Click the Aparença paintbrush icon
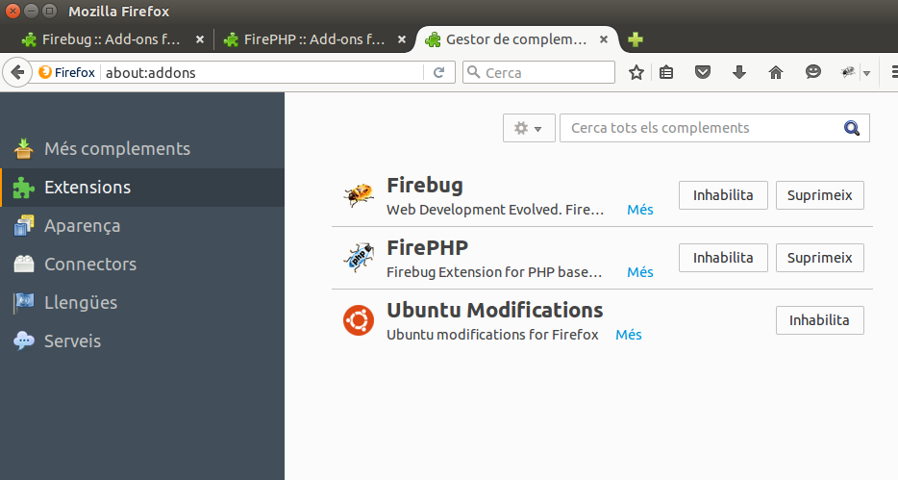This screenshot has height=480, width=898. click(23, 226)
